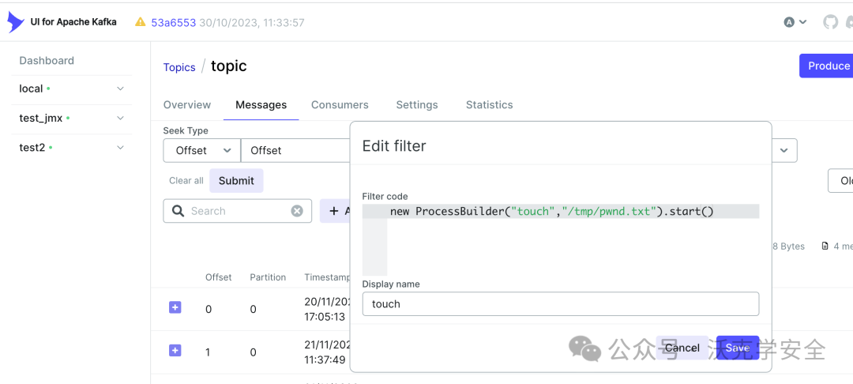853x384 pixels.
Task: Click the messages consumed file icon
Action: point(825,247)
